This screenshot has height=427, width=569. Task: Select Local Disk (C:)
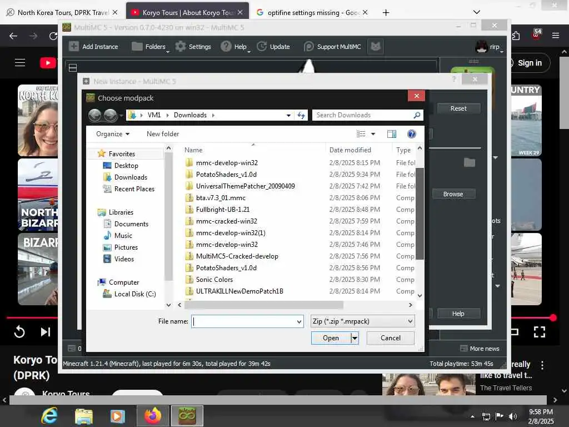(135, 294)
